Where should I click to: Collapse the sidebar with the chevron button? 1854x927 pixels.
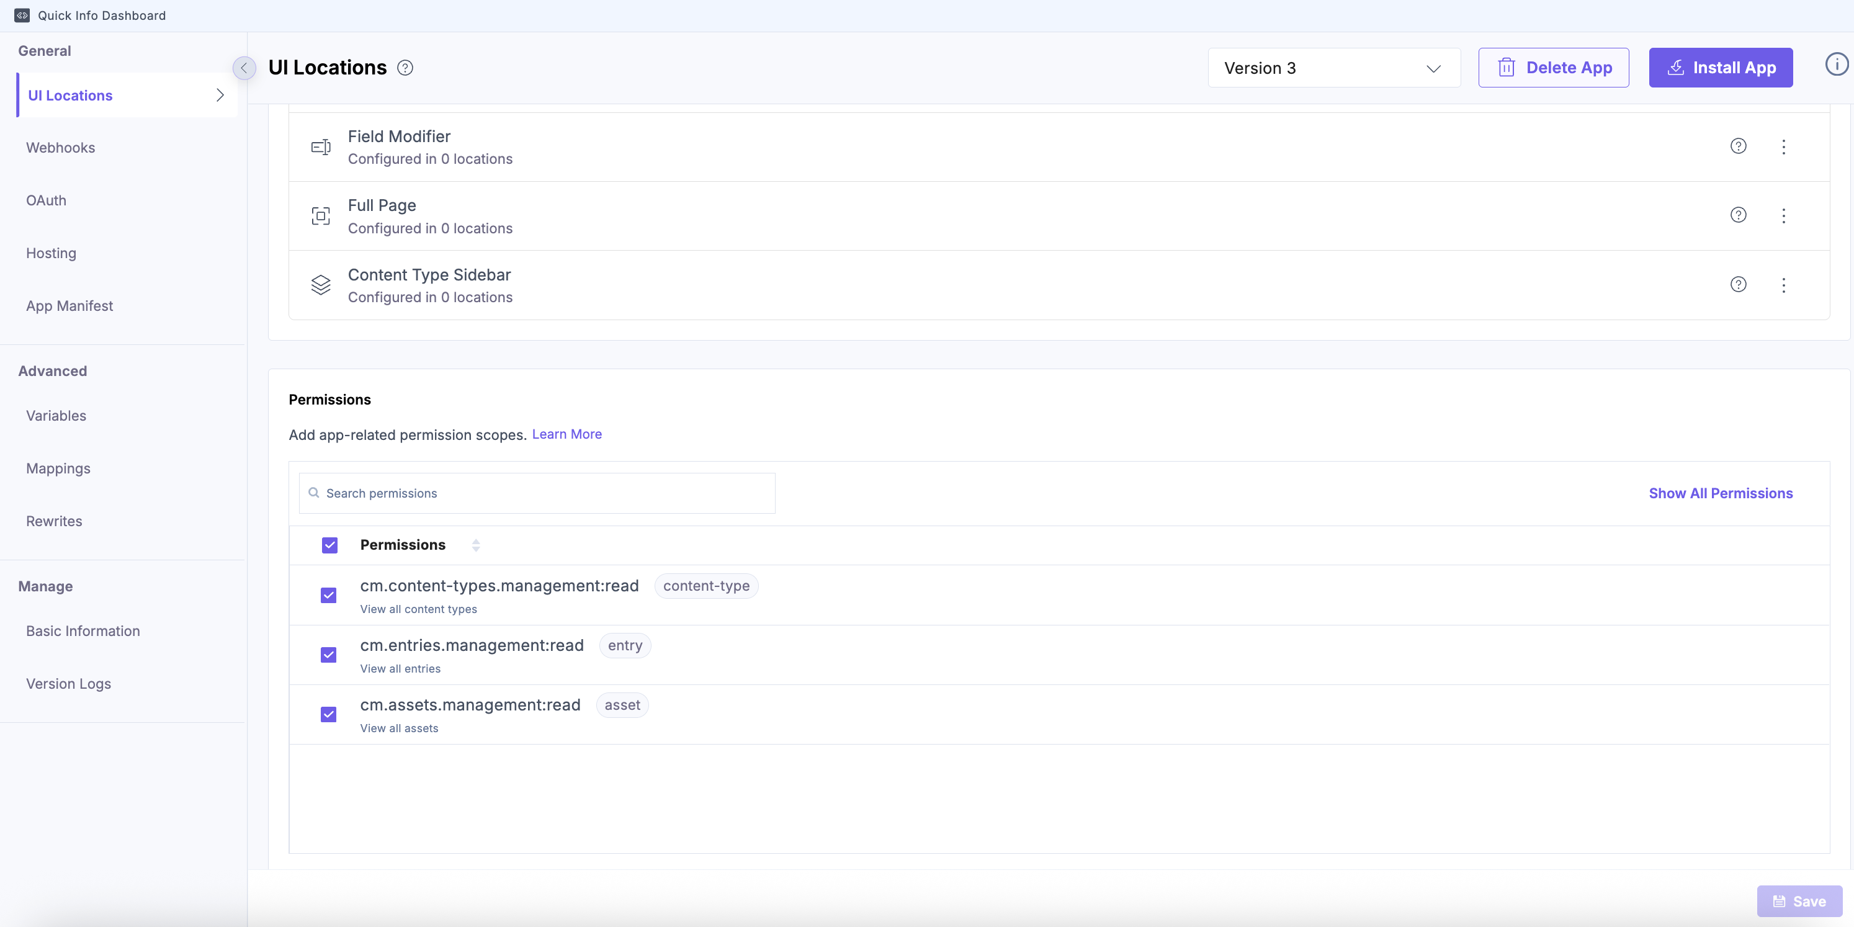244,68
